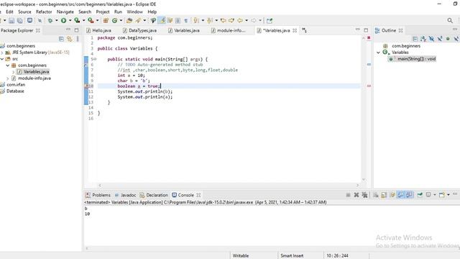Viewport: 460px width, 259px height.
Task: Click the New Java Package toolbar icon
Action: (x=106, y=21)
